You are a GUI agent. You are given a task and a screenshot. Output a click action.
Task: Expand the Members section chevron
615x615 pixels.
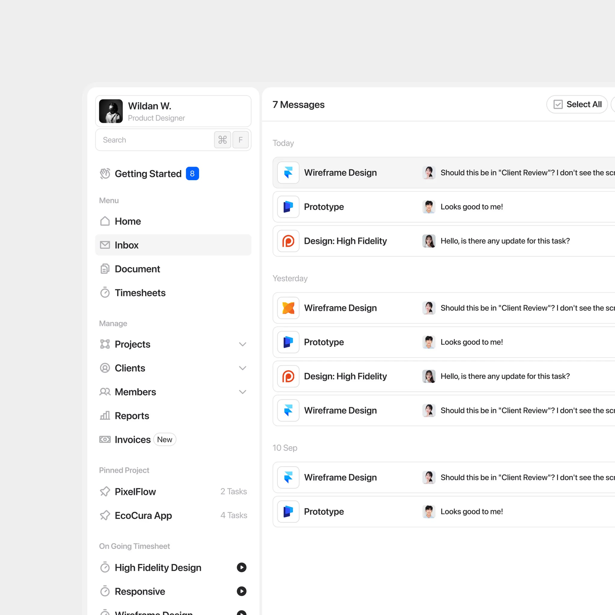tap(243, 392)
